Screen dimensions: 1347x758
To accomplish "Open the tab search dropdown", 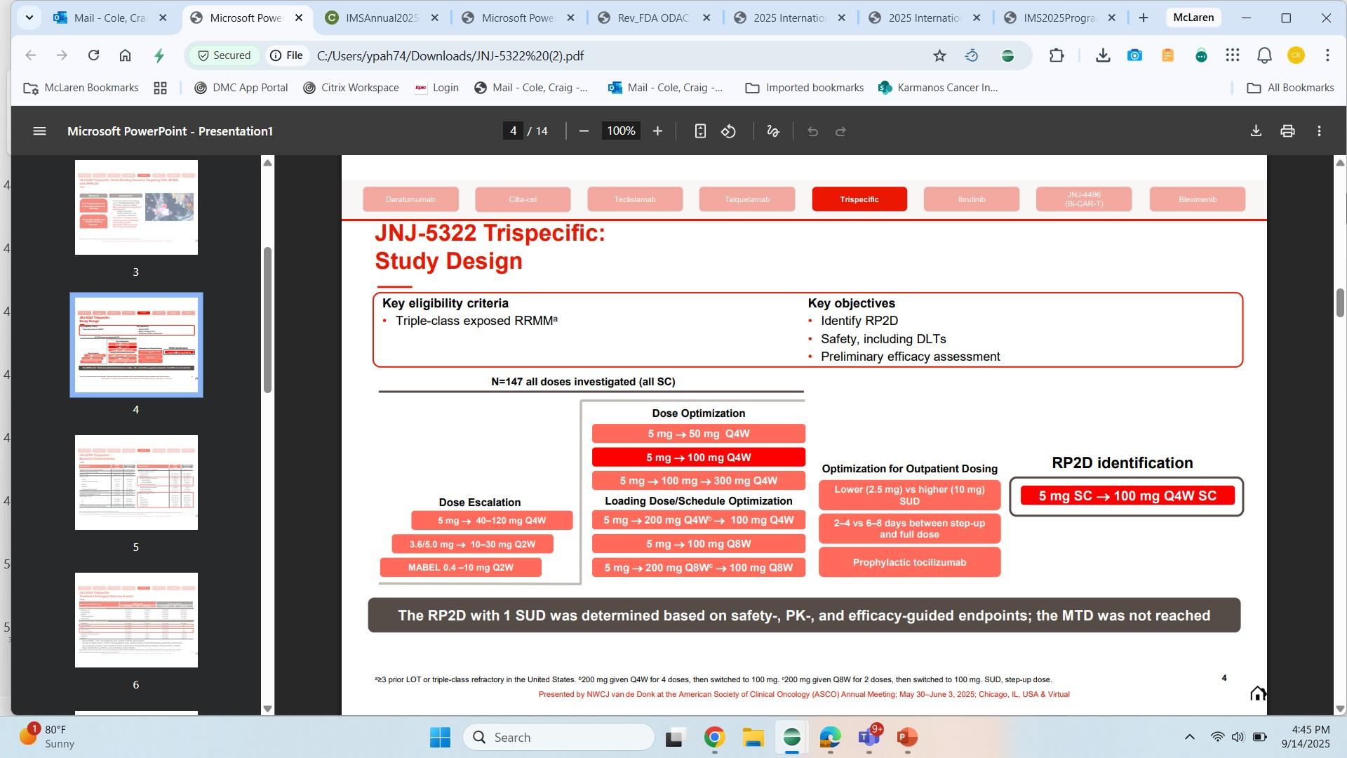I will pyautogui.click(x=29, y=18).
